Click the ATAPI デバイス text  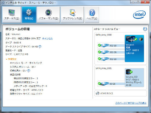tap(107, 94)
